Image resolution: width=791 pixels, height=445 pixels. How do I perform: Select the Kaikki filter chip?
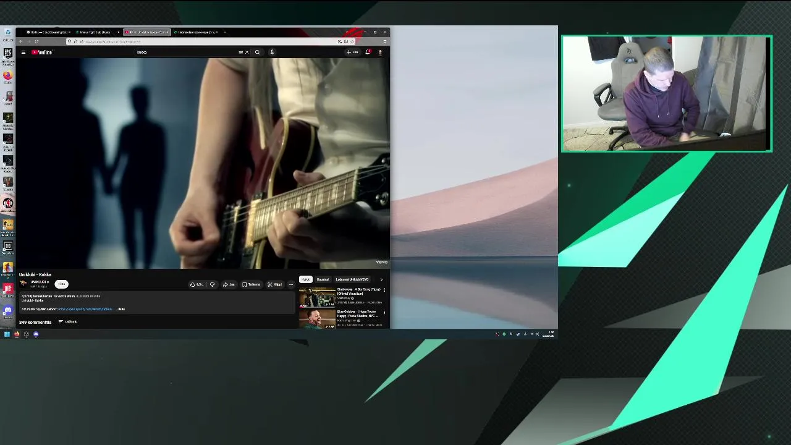[305, 279]
